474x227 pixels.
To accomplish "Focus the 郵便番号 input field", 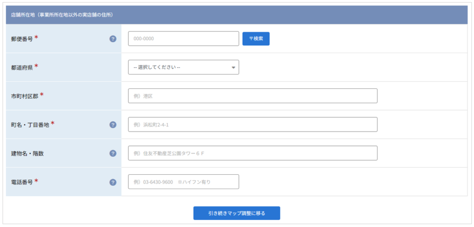I will (183, 39).
